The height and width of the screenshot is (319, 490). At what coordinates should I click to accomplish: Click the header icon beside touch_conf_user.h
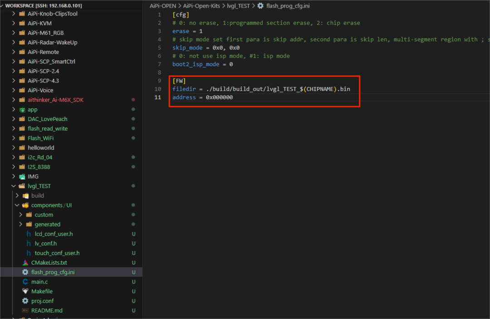tap(29, 253)
